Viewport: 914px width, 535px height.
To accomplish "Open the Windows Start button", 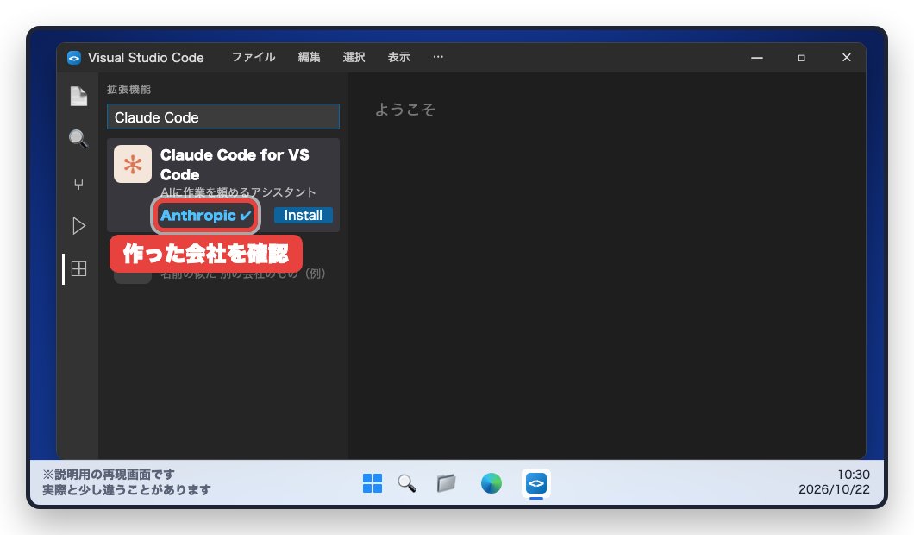I will (x=372, y=483).
